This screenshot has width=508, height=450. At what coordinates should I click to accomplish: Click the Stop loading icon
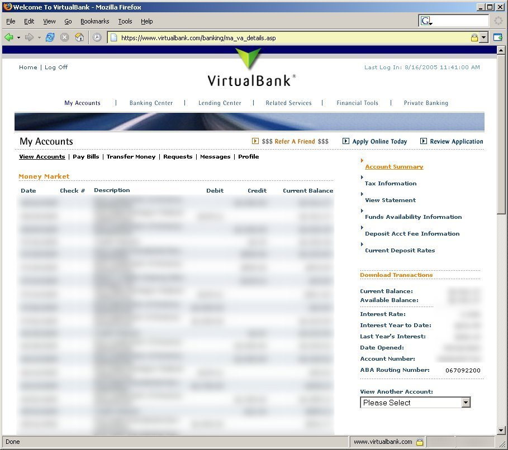click(65, 37)
